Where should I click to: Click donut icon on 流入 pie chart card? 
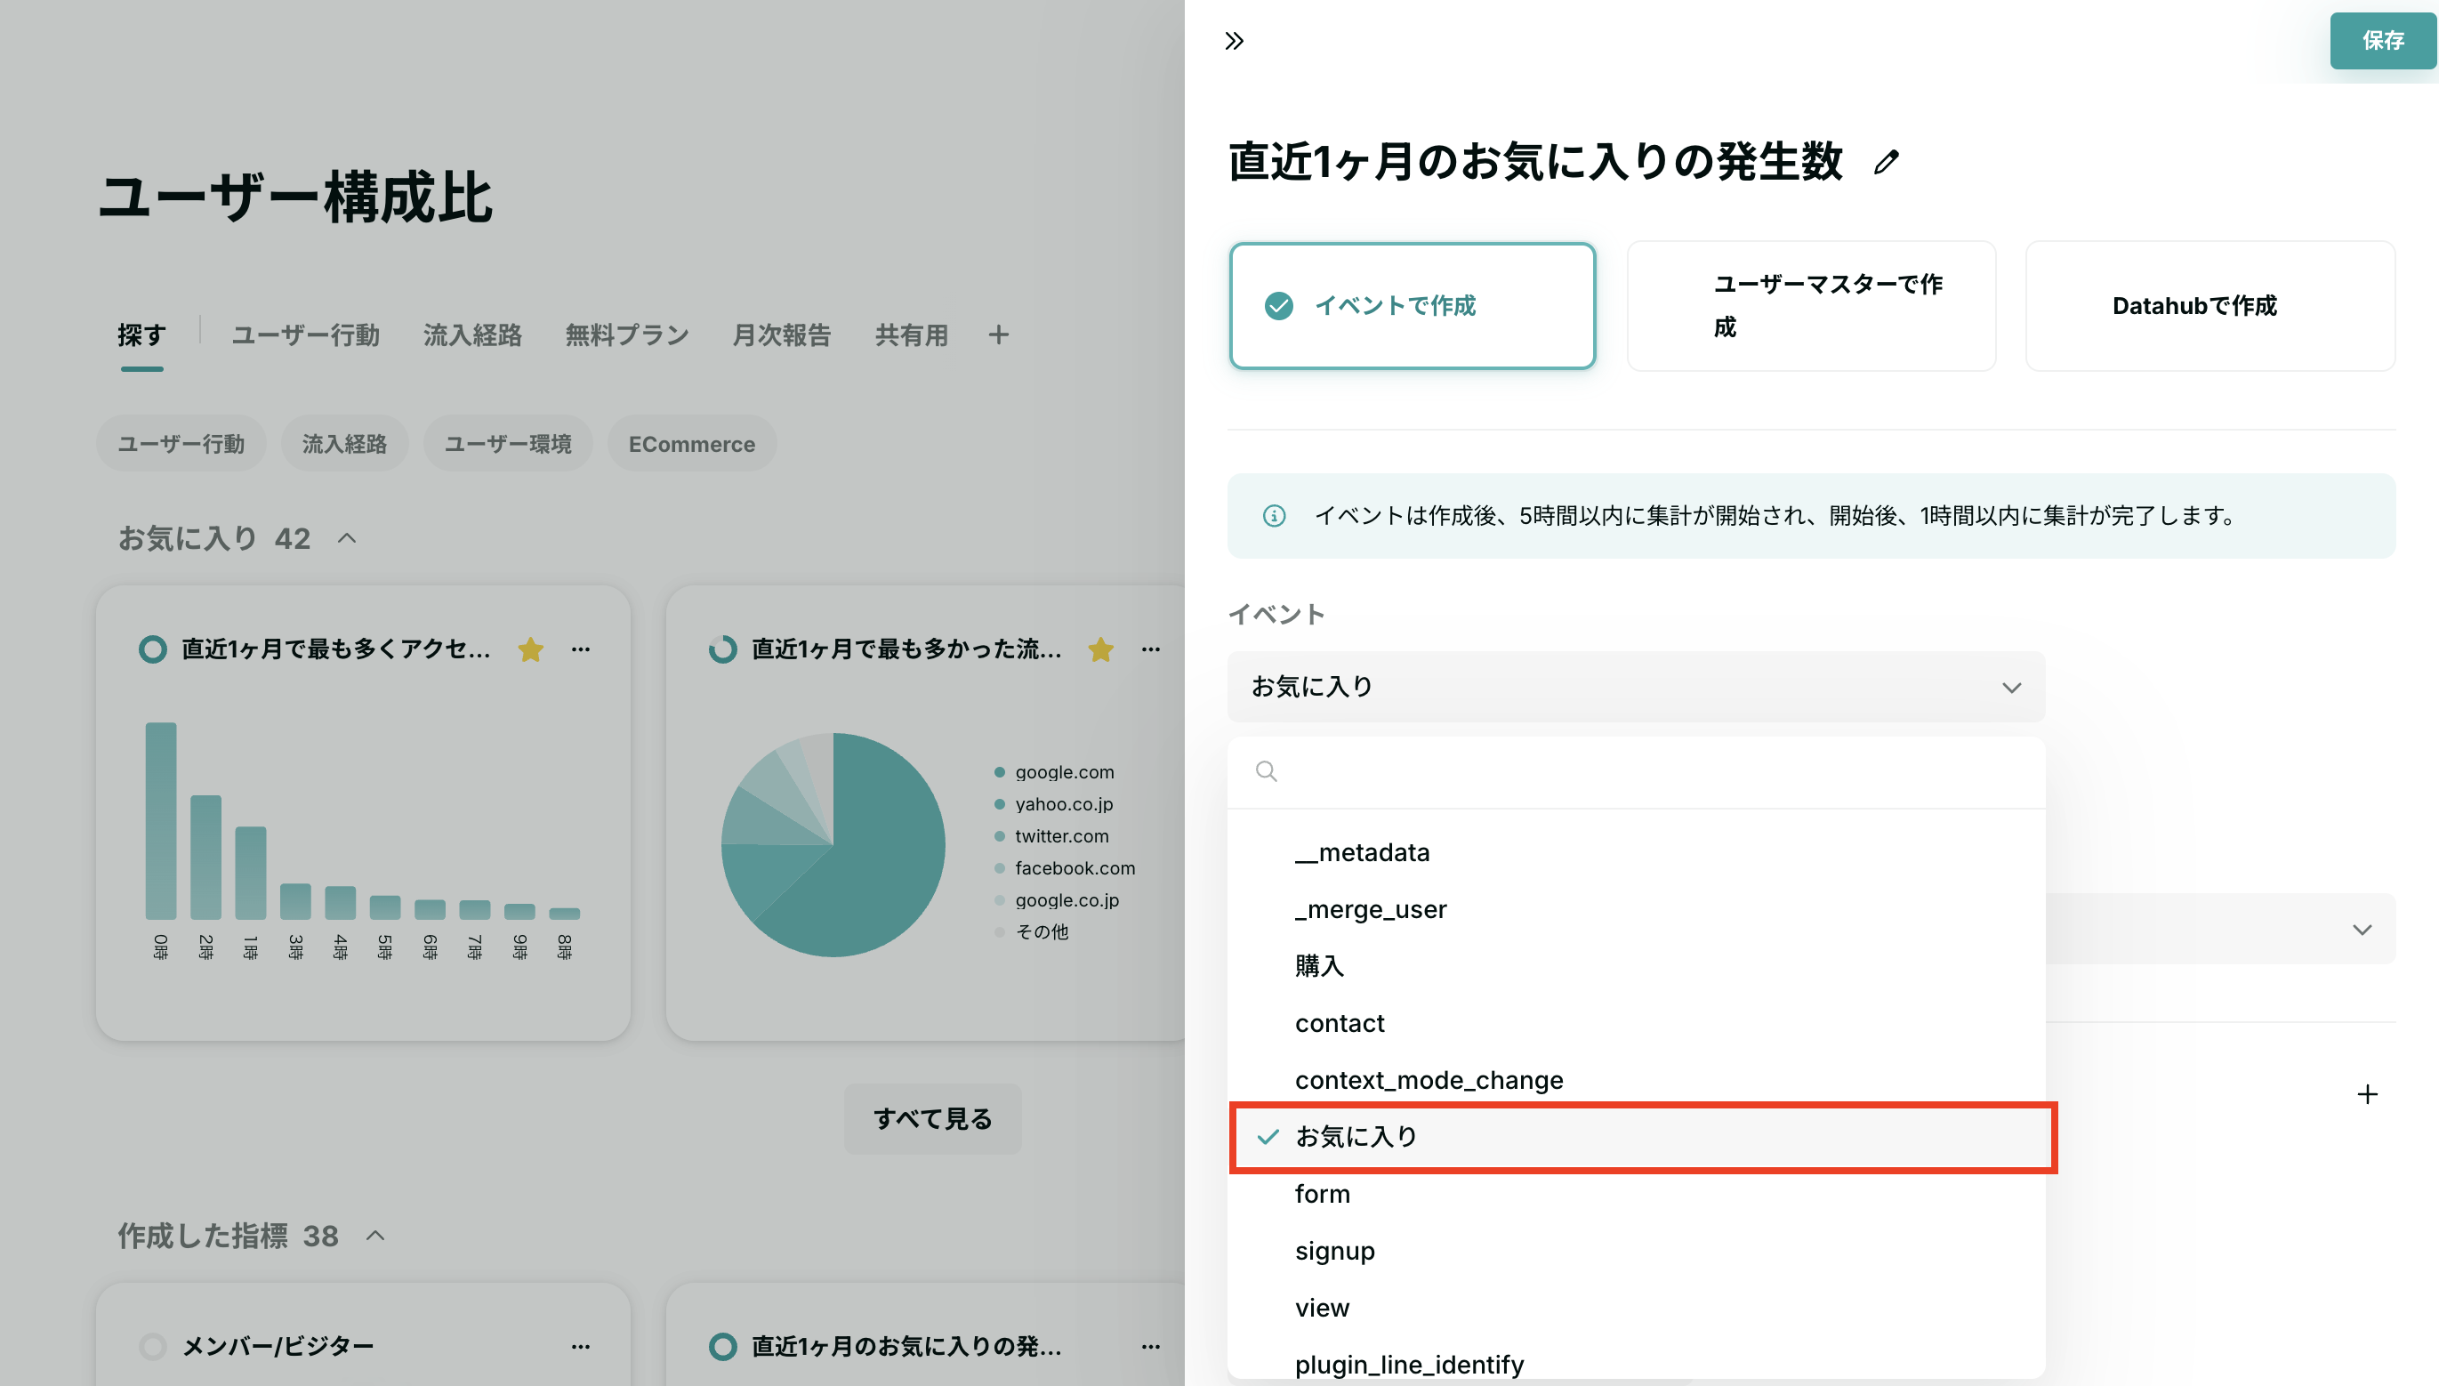723,649
